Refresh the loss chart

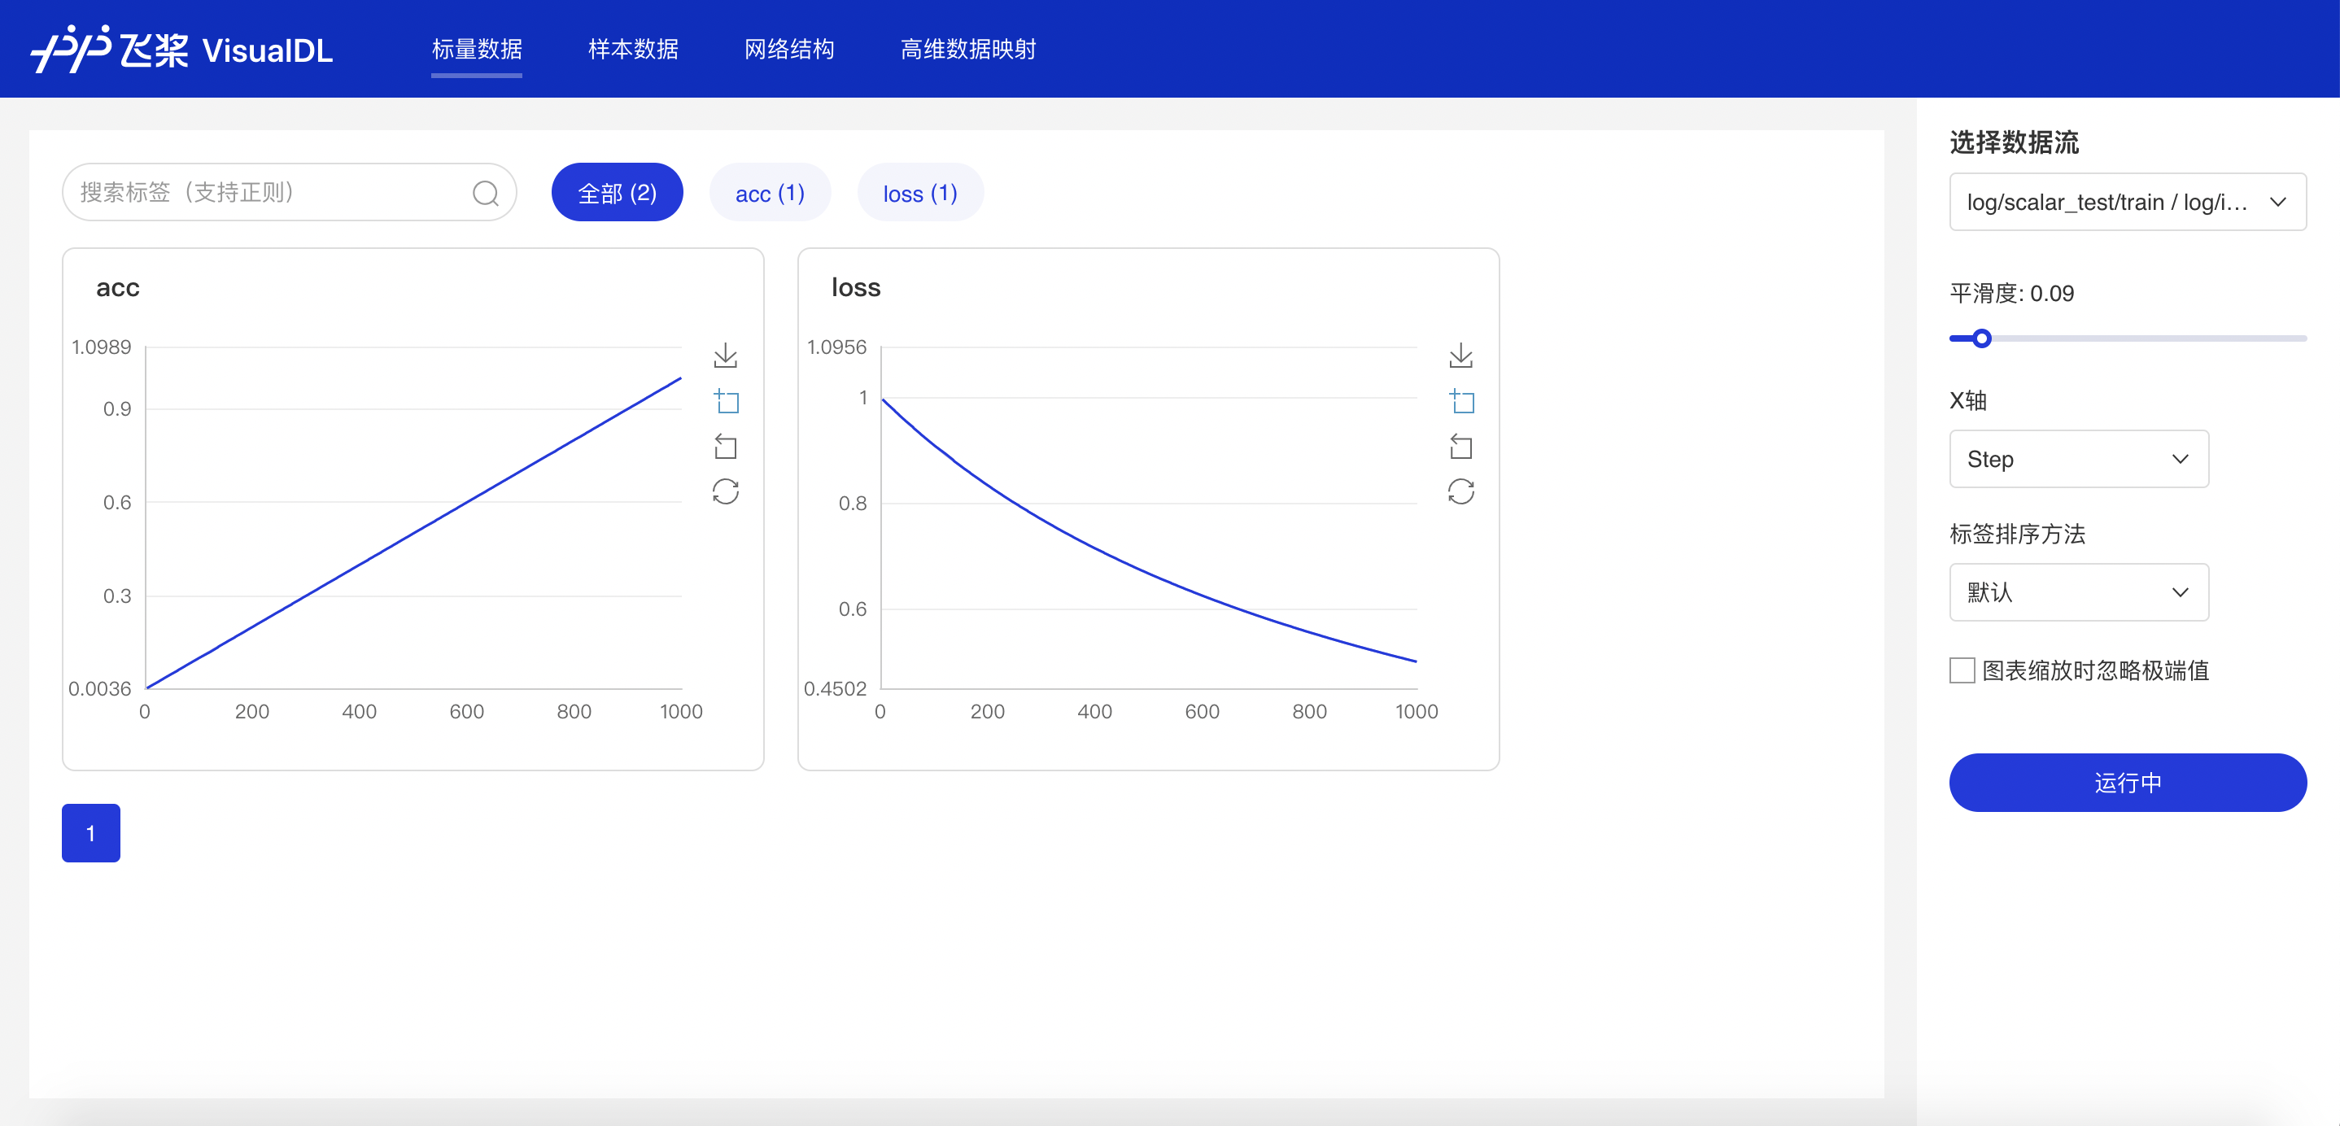tap(1460, 491)
